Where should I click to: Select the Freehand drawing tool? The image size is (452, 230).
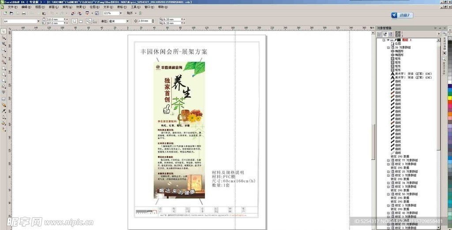pyautogui.click(x=4, y=56)
